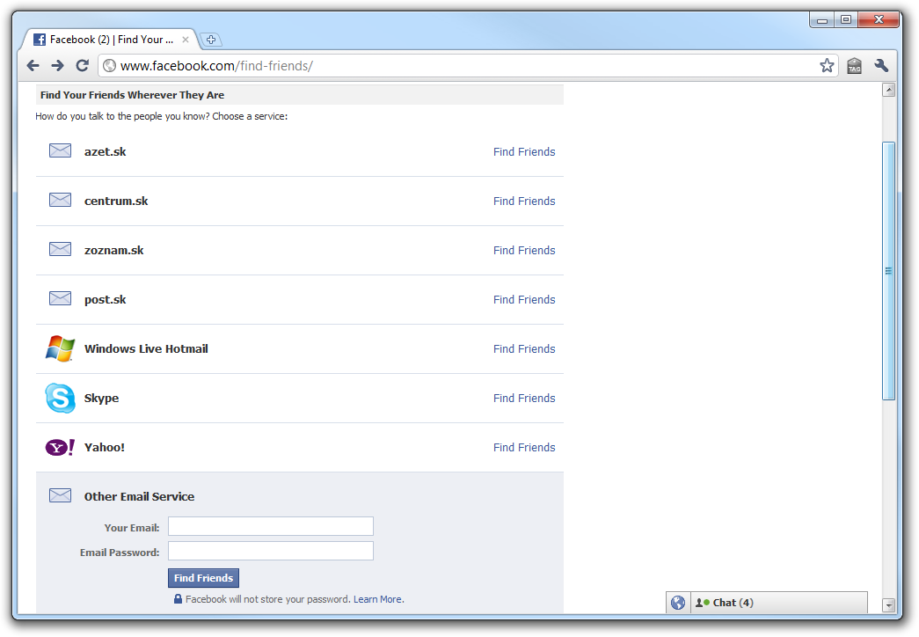The height and width of the screenshot is (637, 919).
Task: Find friends via post.sk link
Action: pos(524,300)
